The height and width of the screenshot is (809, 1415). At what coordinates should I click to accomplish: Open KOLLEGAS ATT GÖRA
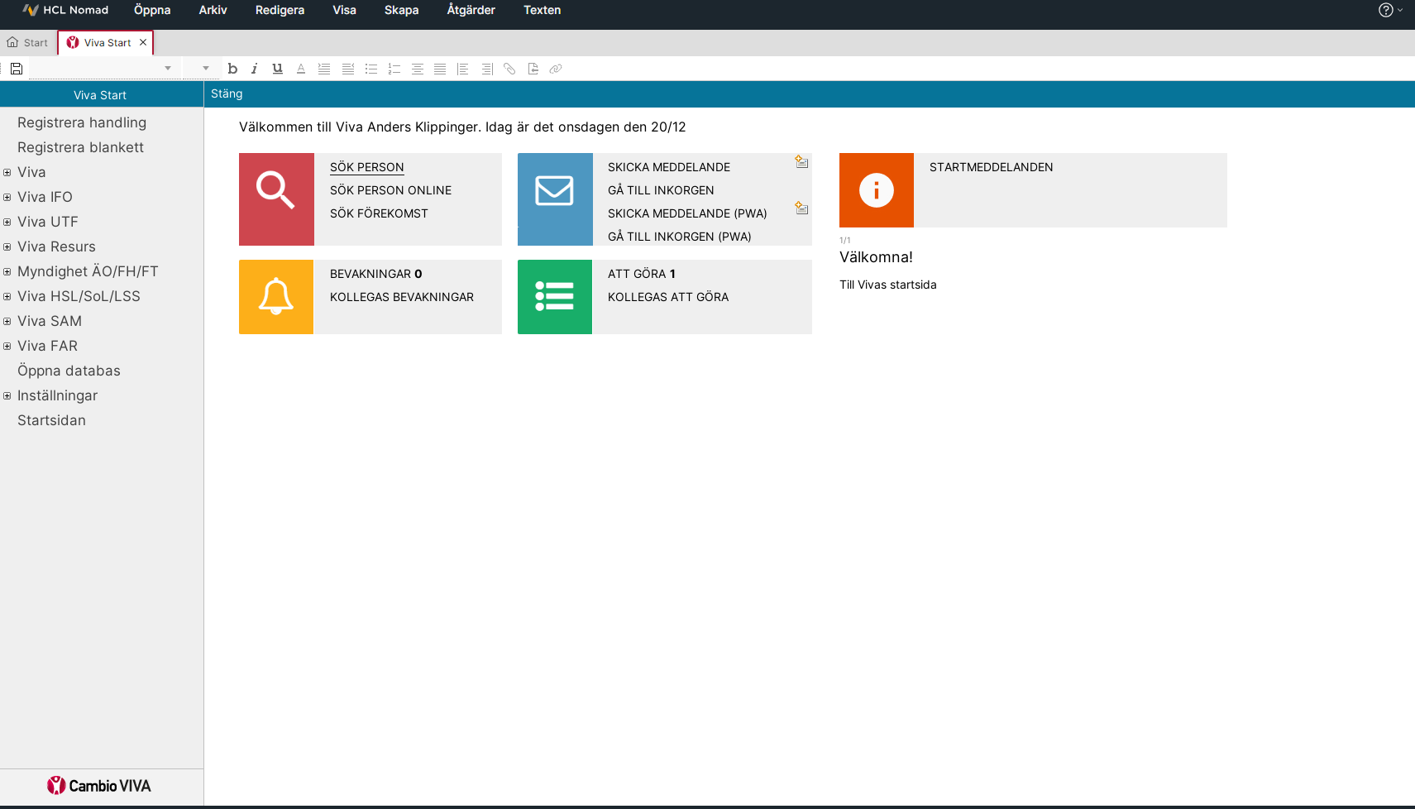(668, 297)
